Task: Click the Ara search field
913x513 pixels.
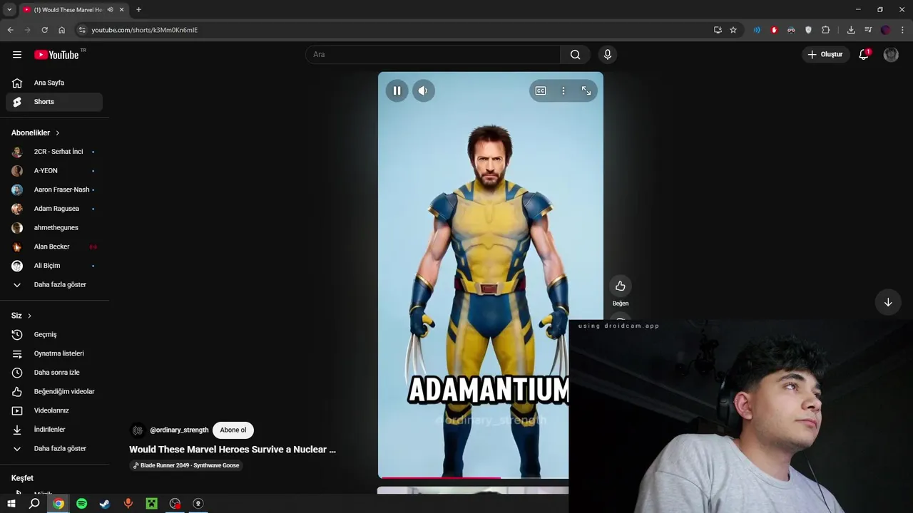Action: [x=434, y=55]
